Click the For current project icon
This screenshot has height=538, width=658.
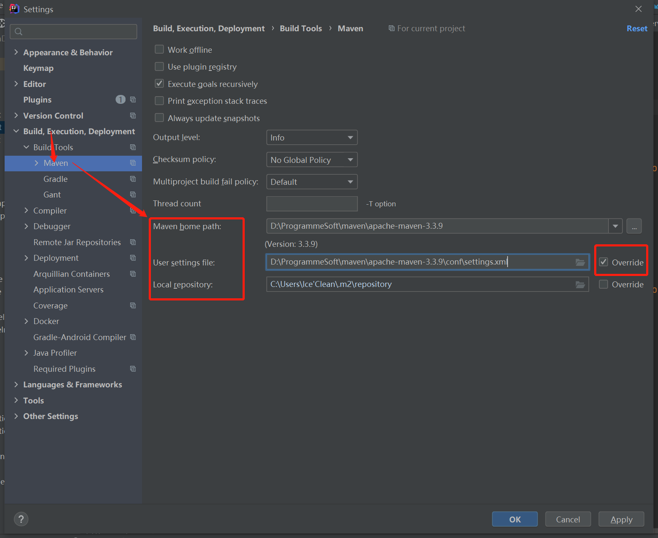pyautogui.click(x=391, y=28)
